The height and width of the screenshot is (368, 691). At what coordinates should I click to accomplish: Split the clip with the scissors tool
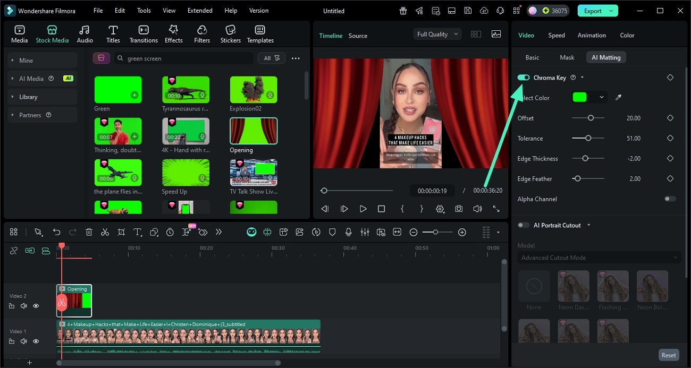click(104, 232)
